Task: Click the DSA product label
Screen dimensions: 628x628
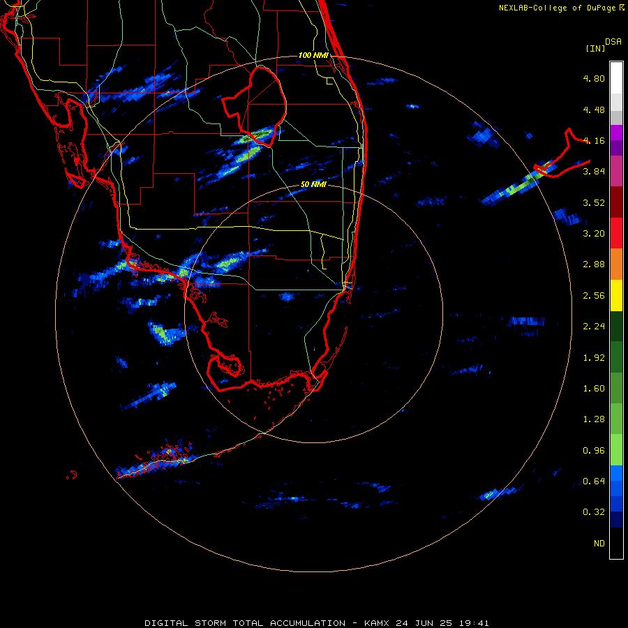Action: coord(613,42)
